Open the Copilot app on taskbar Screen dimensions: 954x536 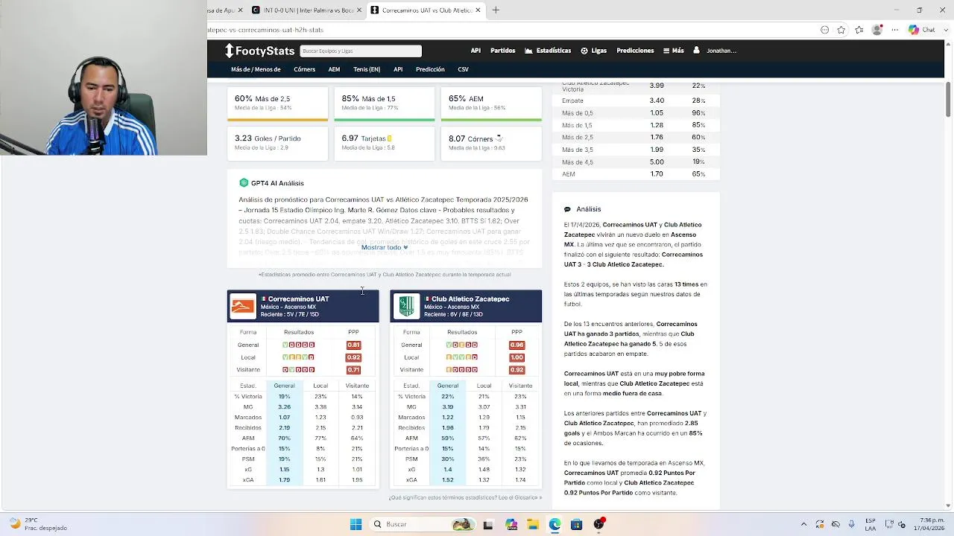coord(511,524)
